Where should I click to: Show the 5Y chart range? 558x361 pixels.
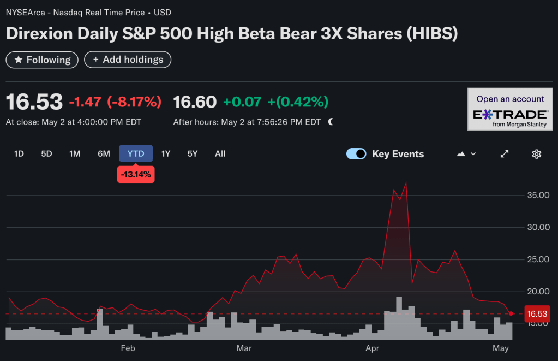point(193,154)
